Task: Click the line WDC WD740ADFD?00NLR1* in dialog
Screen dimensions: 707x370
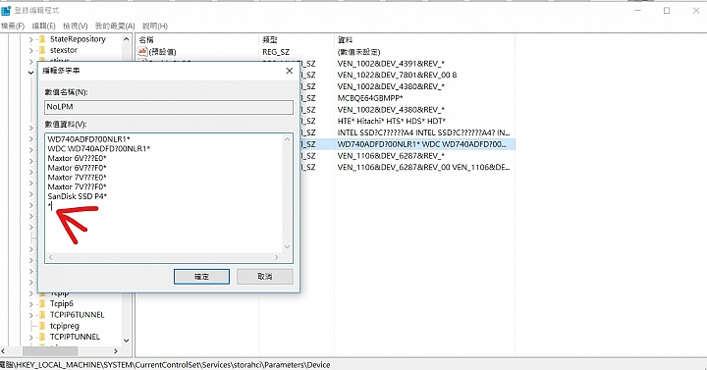Action: click(99, 149)
